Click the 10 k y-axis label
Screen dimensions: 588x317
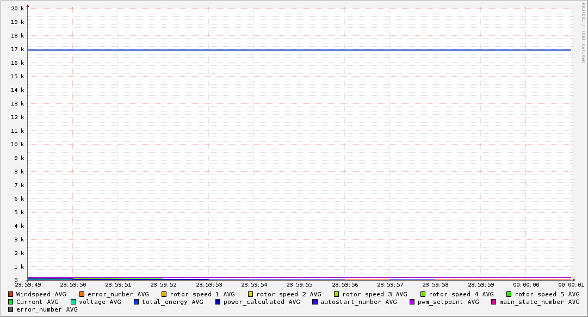[x=17, y=145]
